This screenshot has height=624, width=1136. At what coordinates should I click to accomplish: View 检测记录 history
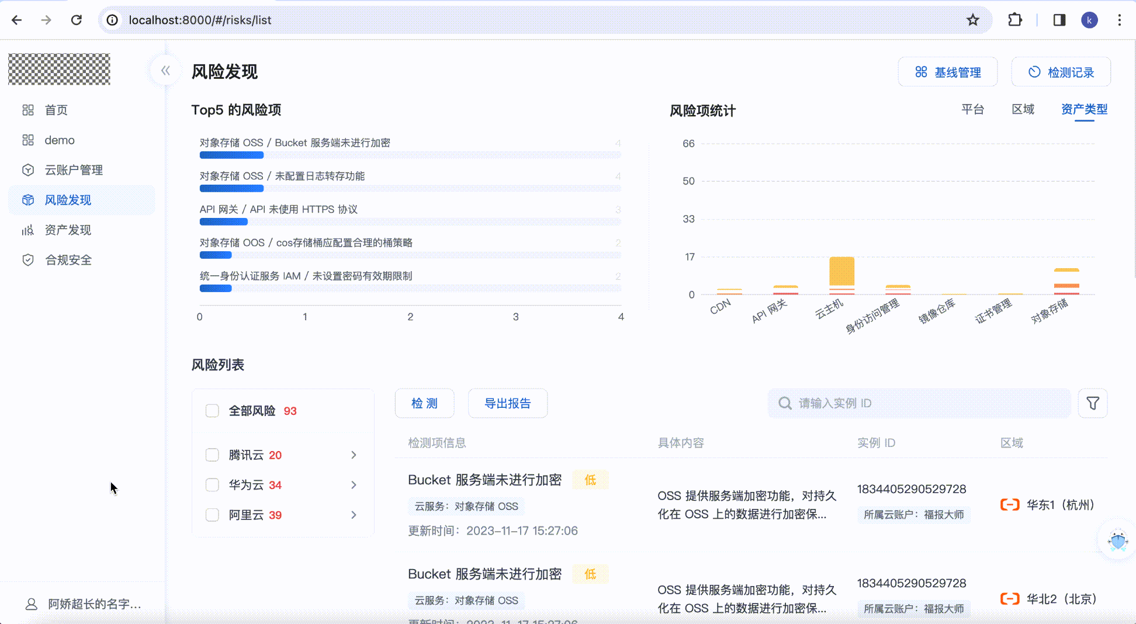tap(1061, 71)
